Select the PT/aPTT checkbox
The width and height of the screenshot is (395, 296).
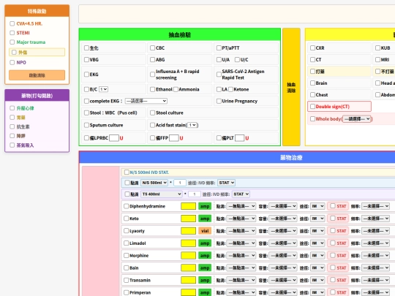pos(219,48)
